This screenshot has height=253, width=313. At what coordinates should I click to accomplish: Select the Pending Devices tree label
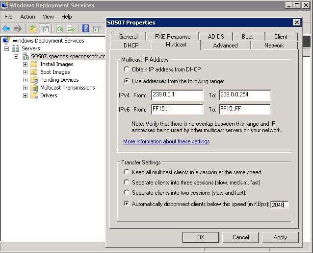point(59,80)
